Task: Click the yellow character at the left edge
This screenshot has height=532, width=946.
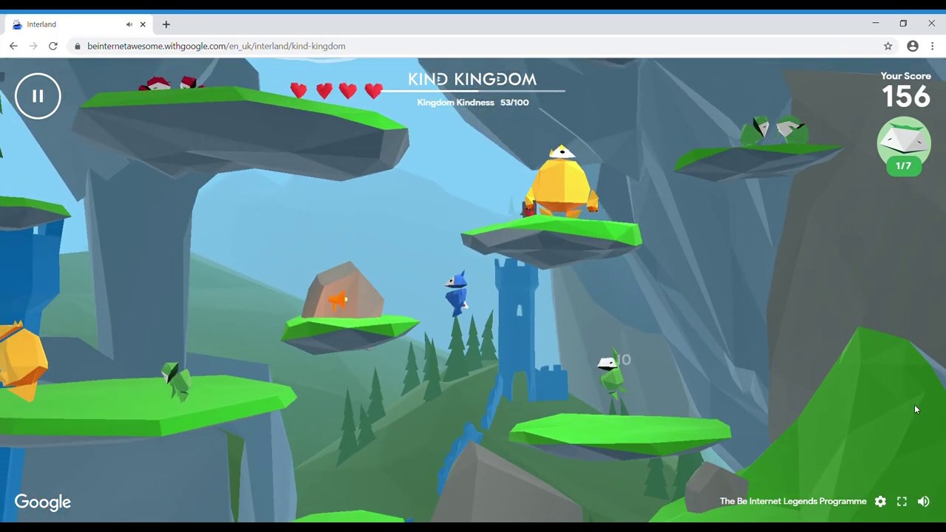Action: point(22,361)
